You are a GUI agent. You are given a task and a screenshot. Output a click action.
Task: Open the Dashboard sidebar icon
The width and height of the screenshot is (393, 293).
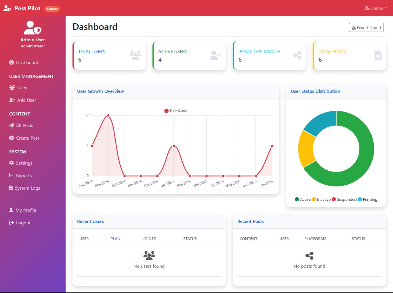[x=12, y=62]
